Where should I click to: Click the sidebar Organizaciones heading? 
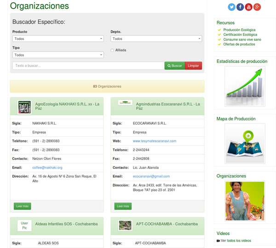(231, 176)
